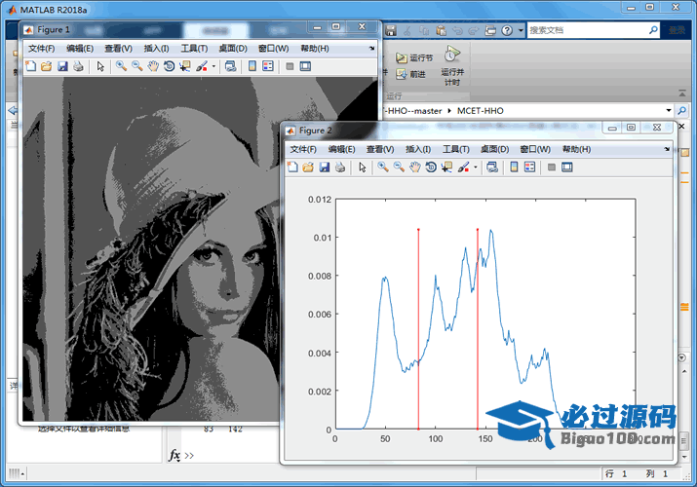Print Figure 1 using printer icon

tap(78, 66)
